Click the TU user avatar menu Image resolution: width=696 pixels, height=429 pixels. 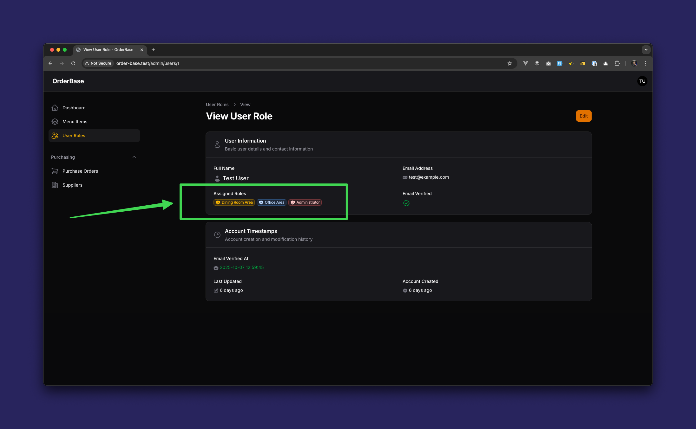click(x=642, y=81)
